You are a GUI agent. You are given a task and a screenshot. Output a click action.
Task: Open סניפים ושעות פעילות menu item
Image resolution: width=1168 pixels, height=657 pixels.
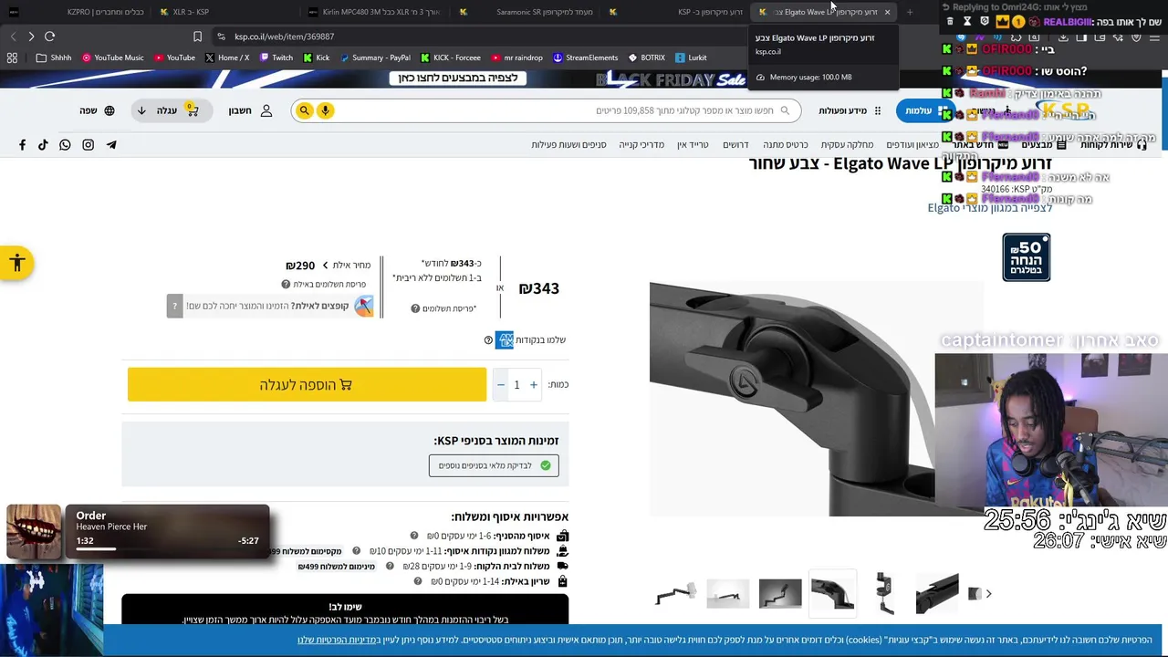[568, 145]
